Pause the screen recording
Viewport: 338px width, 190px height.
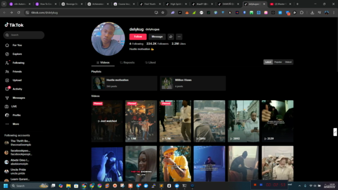(x=261, y=185)
